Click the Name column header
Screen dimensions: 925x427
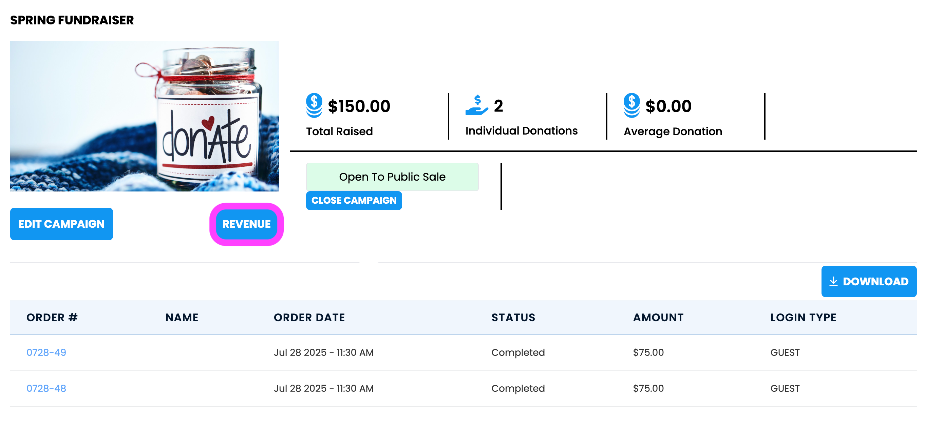(182, 317)
